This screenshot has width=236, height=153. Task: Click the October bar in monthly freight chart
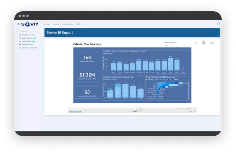coord(171,64)
